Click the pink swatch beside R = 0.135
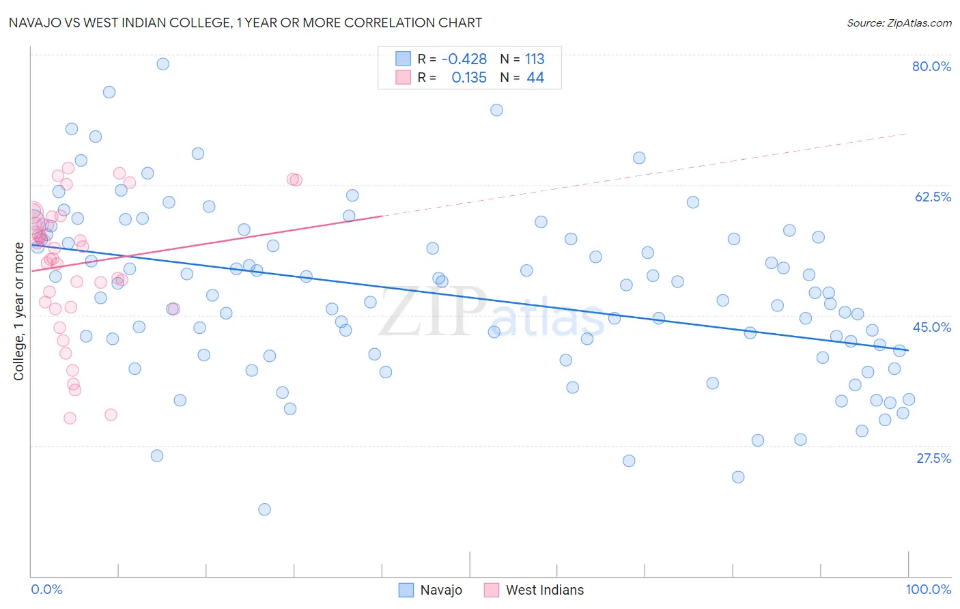960x609 pixels. point(403,77)
